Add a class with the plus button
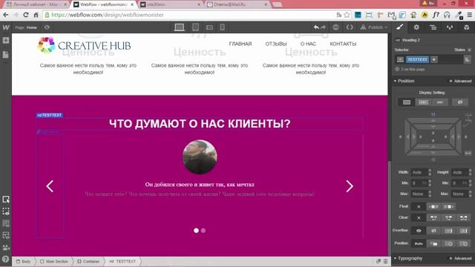This screenshot has width=475, height=267. (x=434, y=59)
